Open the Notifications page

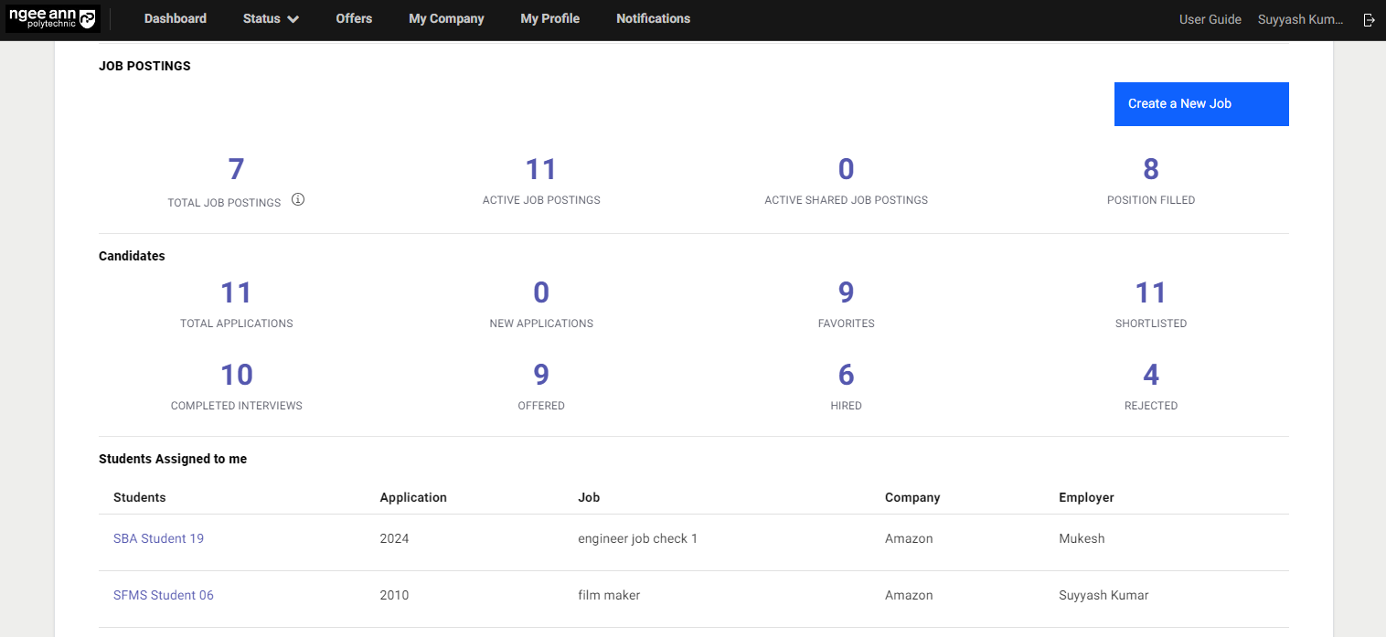click(653, 19)
